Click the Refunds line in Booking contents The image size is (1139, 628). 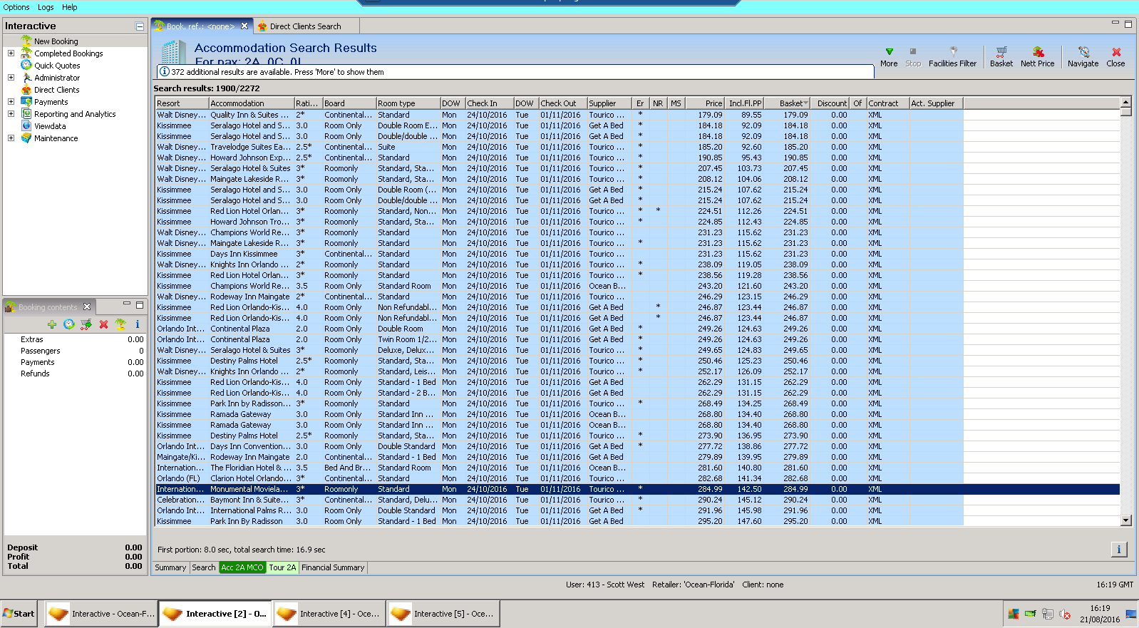(x=75, y=374)
